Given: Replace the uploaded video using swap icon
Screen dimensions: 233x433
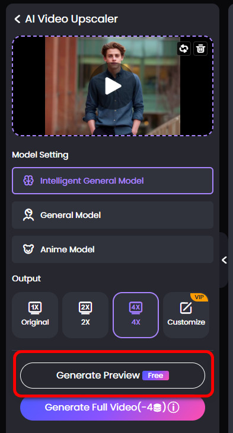Looking at the screenshot, I should (x=184, y=49).
